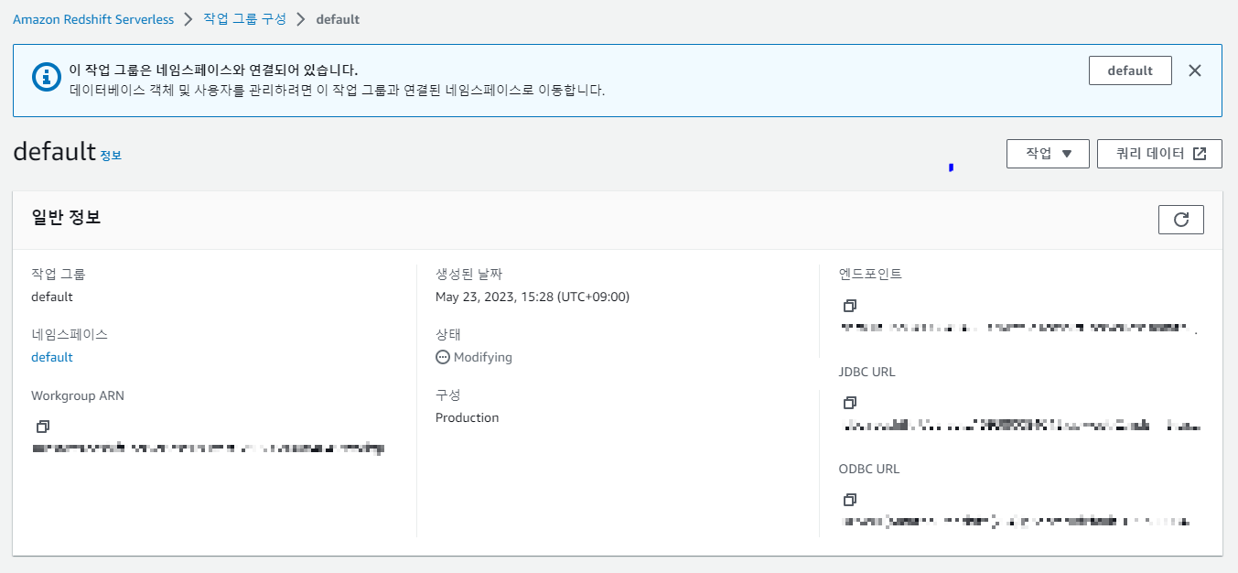The width and height of the screenshot is (1238, 573).
Task: Click the Workgroup ARN label
Action: 78,395
